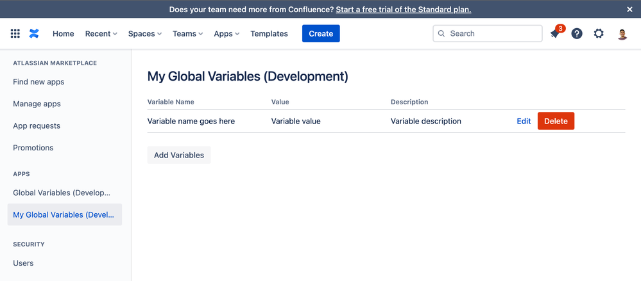Viewport: 641px width, 281px height.
Task: Click the Value column header
Action: pyautogui.click(x=280, y=102)
